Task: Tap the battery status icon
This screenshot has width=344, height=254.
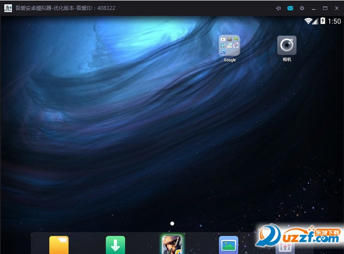Action: click(x=323, y=21)
